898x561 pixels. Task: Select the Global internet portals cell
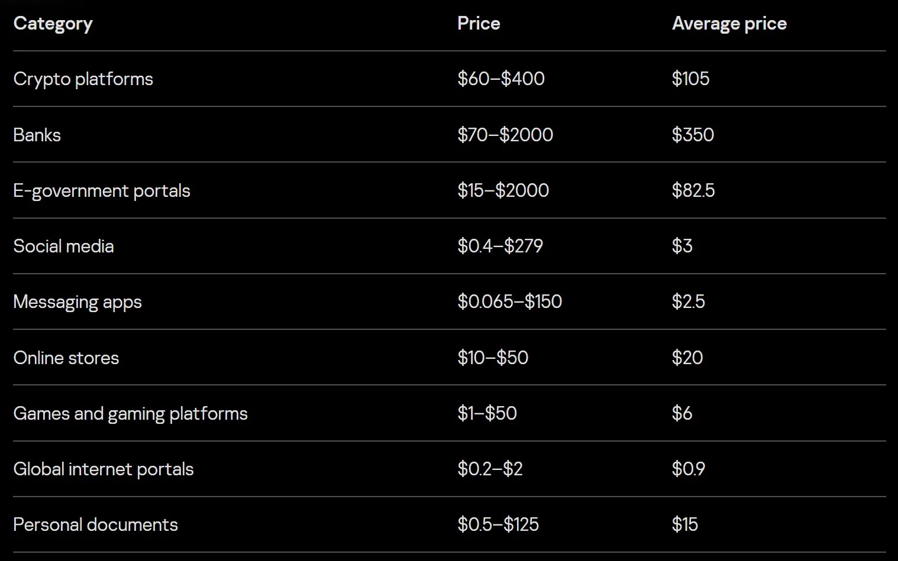104,469
